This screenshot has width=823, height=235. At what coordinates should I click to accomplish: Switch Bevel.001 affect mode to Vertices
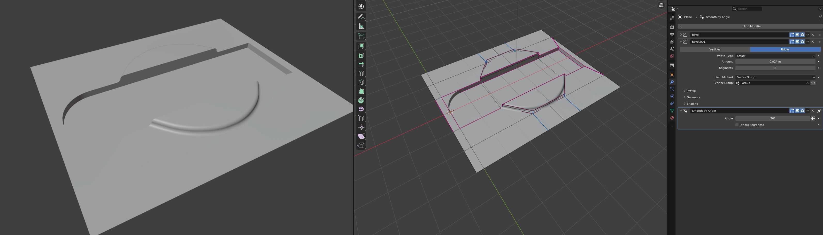tap(715, 50)
